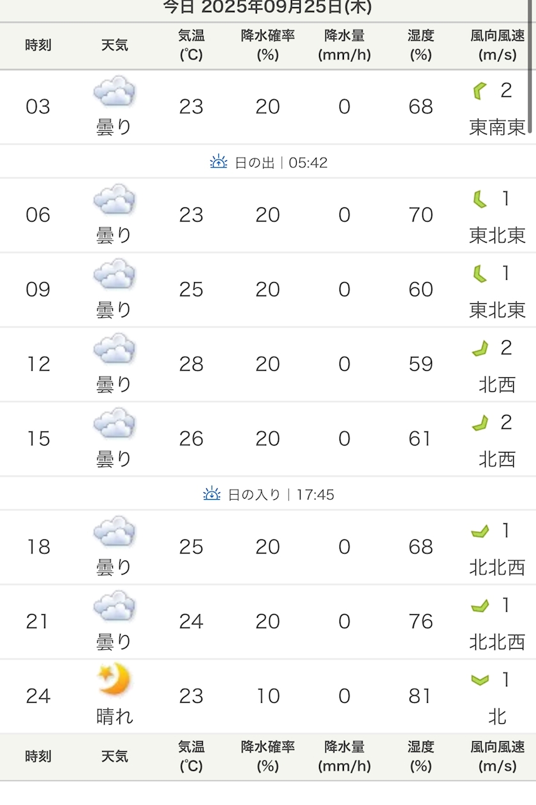Click the cloudy icon in the 21 o'clock row
This screenshot has height=805, width=536.
click(114, 606)
